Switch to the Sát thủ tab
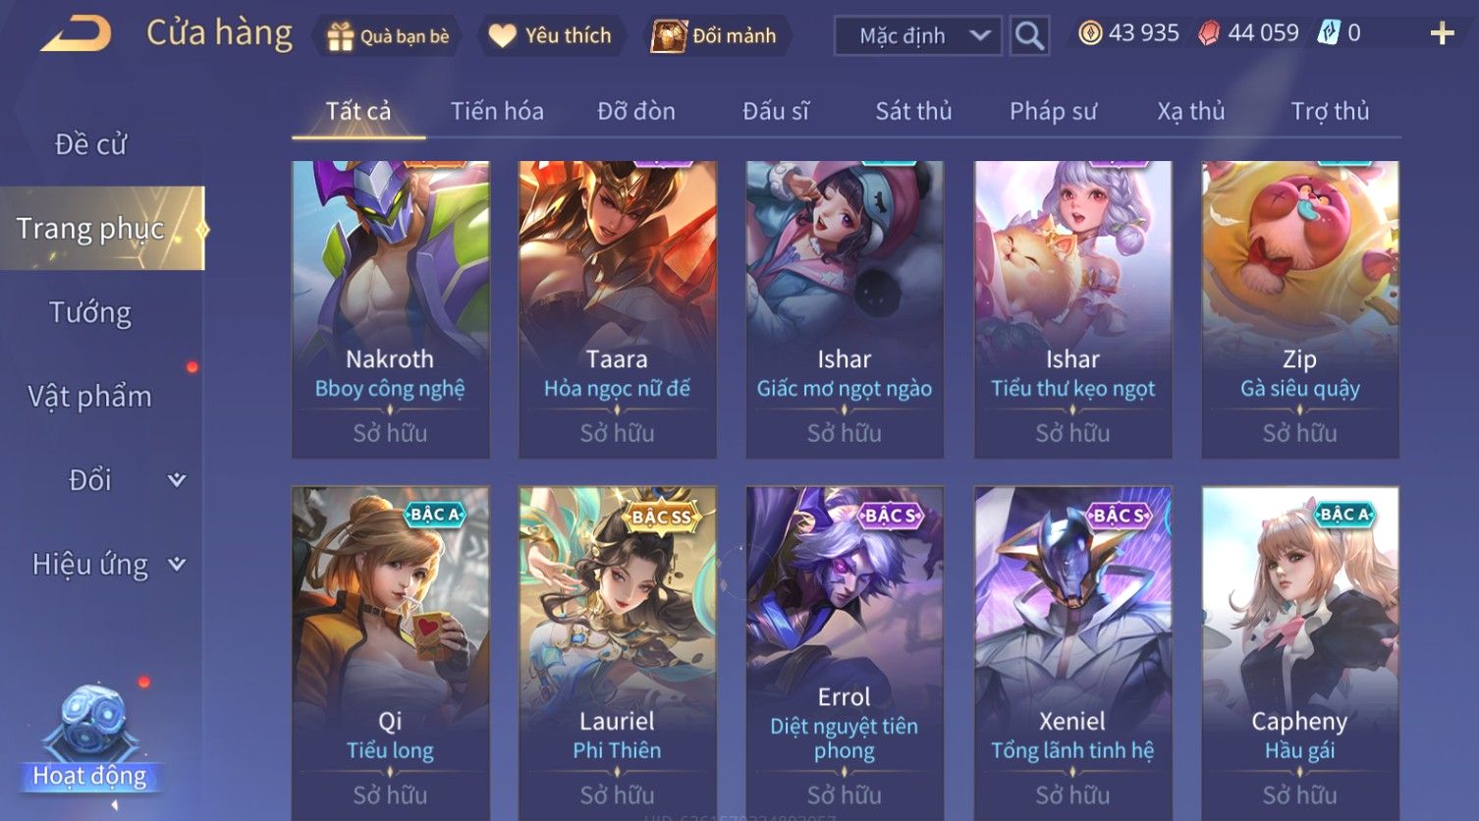The width and height of the screenshot is (1479, 821). coord(913,111)
